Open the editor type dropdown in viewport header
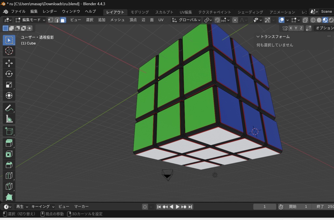Image resolution: width=334 pixels, height=220 pixels. pyautogui.click(x=8, y=20)
